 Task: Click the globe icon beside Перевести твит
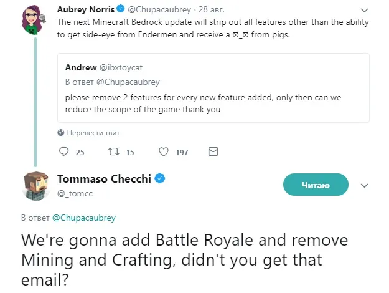click(x=60, y=133)
